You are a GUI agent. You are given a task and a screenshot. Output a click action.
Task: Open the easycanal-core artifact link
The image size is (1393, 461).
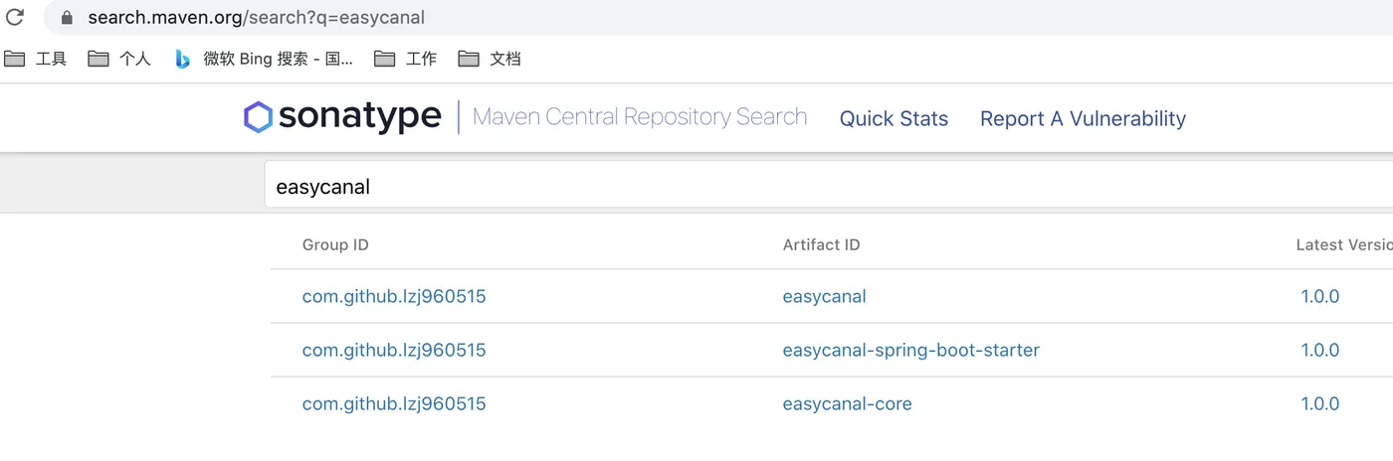point(847,403)
